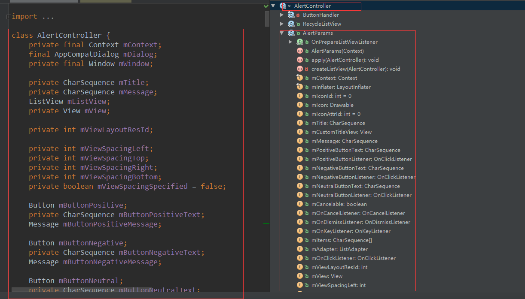Collapse the AlertParams node
The image size is (525, 299).
click(282, 33)
